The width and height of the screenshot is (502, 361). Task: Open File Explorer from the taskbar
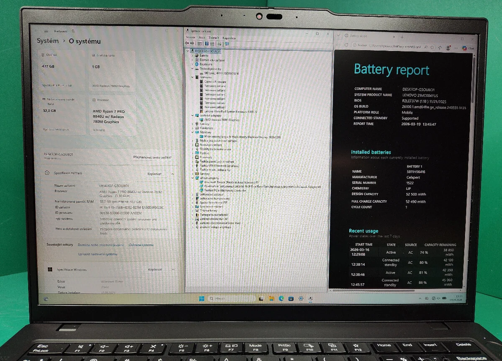point(271,298)
